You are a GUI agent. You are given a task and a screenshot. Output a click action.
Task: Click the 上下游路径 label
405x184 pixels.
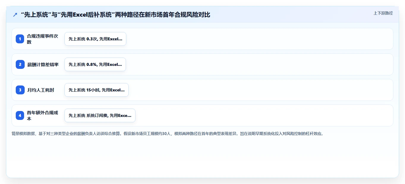(x=383, y=13)
